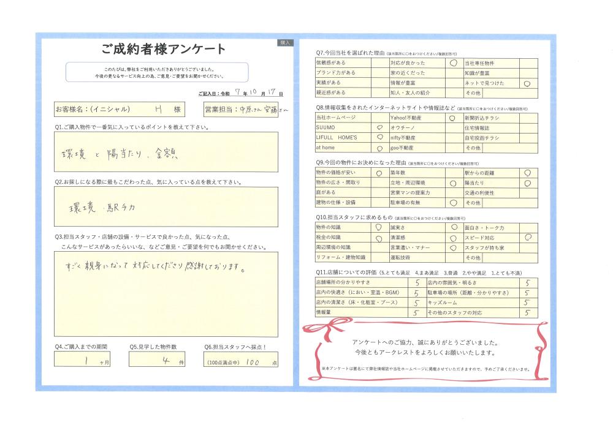
Task: Click the 購入 tag at top of form
Action: pyautogui.click(x=285, y=43)
